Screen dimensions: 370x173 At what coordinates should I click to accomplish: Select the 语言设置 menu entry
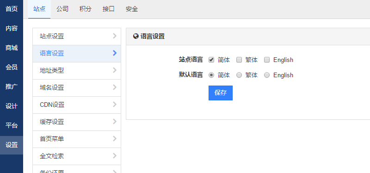pos(77,54)
